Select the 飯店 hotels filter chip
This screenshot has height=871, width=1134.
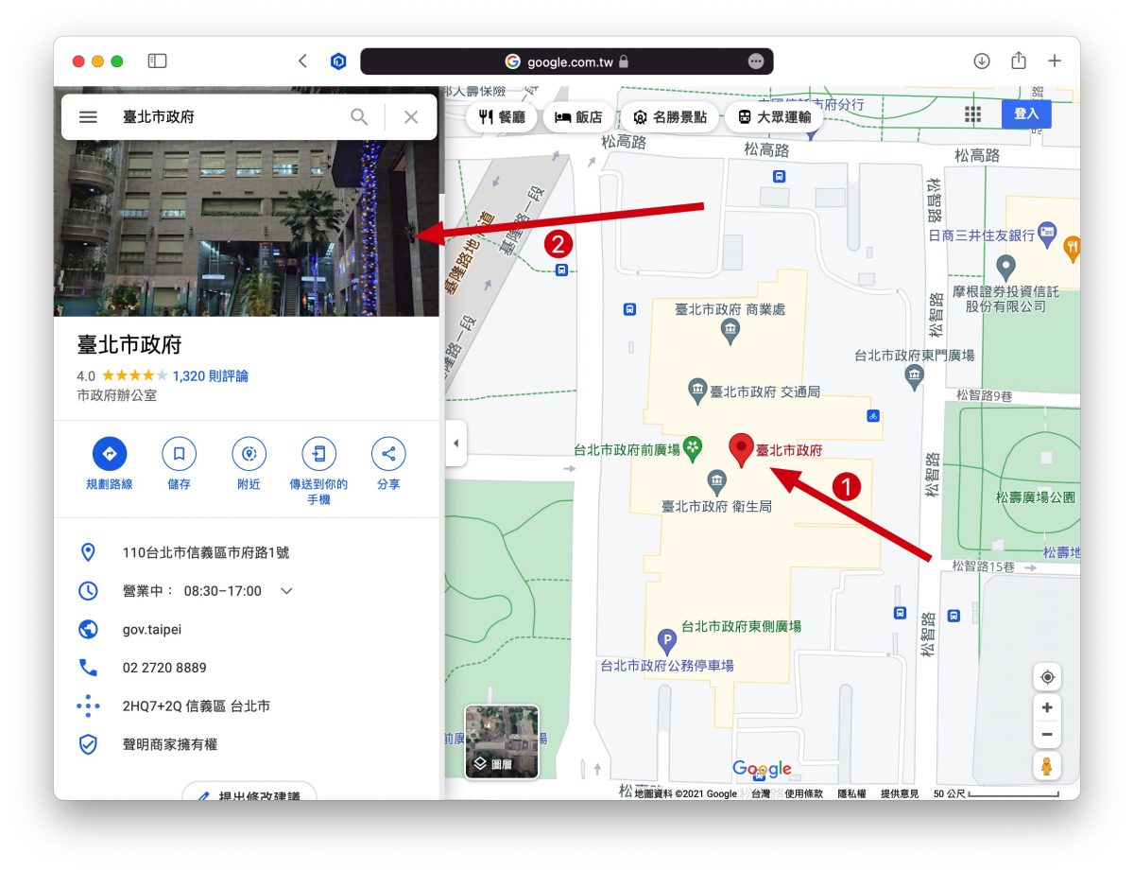tap(578, 117)
